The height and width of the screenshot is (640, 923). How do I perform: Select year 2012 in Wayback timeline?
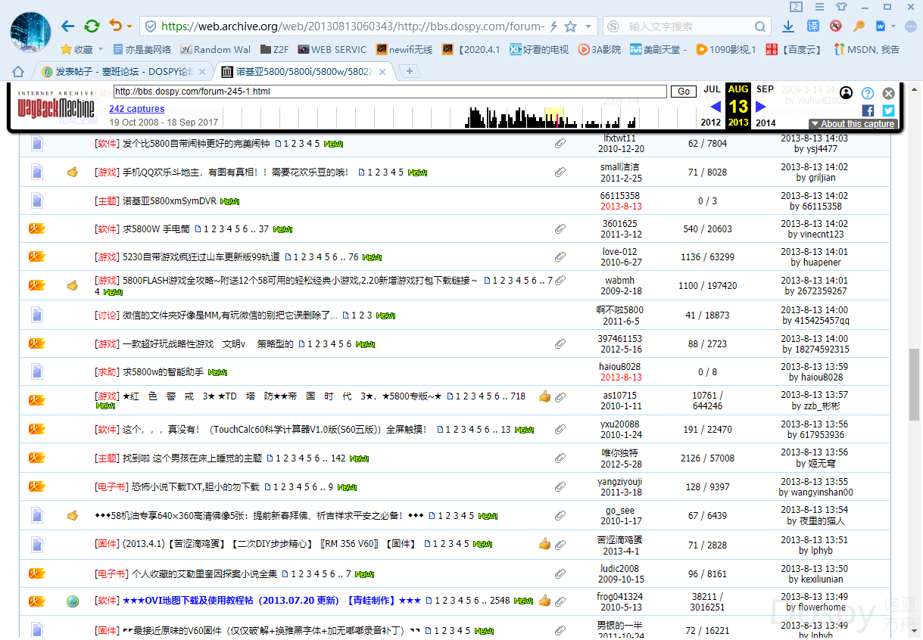click(711, 123)
